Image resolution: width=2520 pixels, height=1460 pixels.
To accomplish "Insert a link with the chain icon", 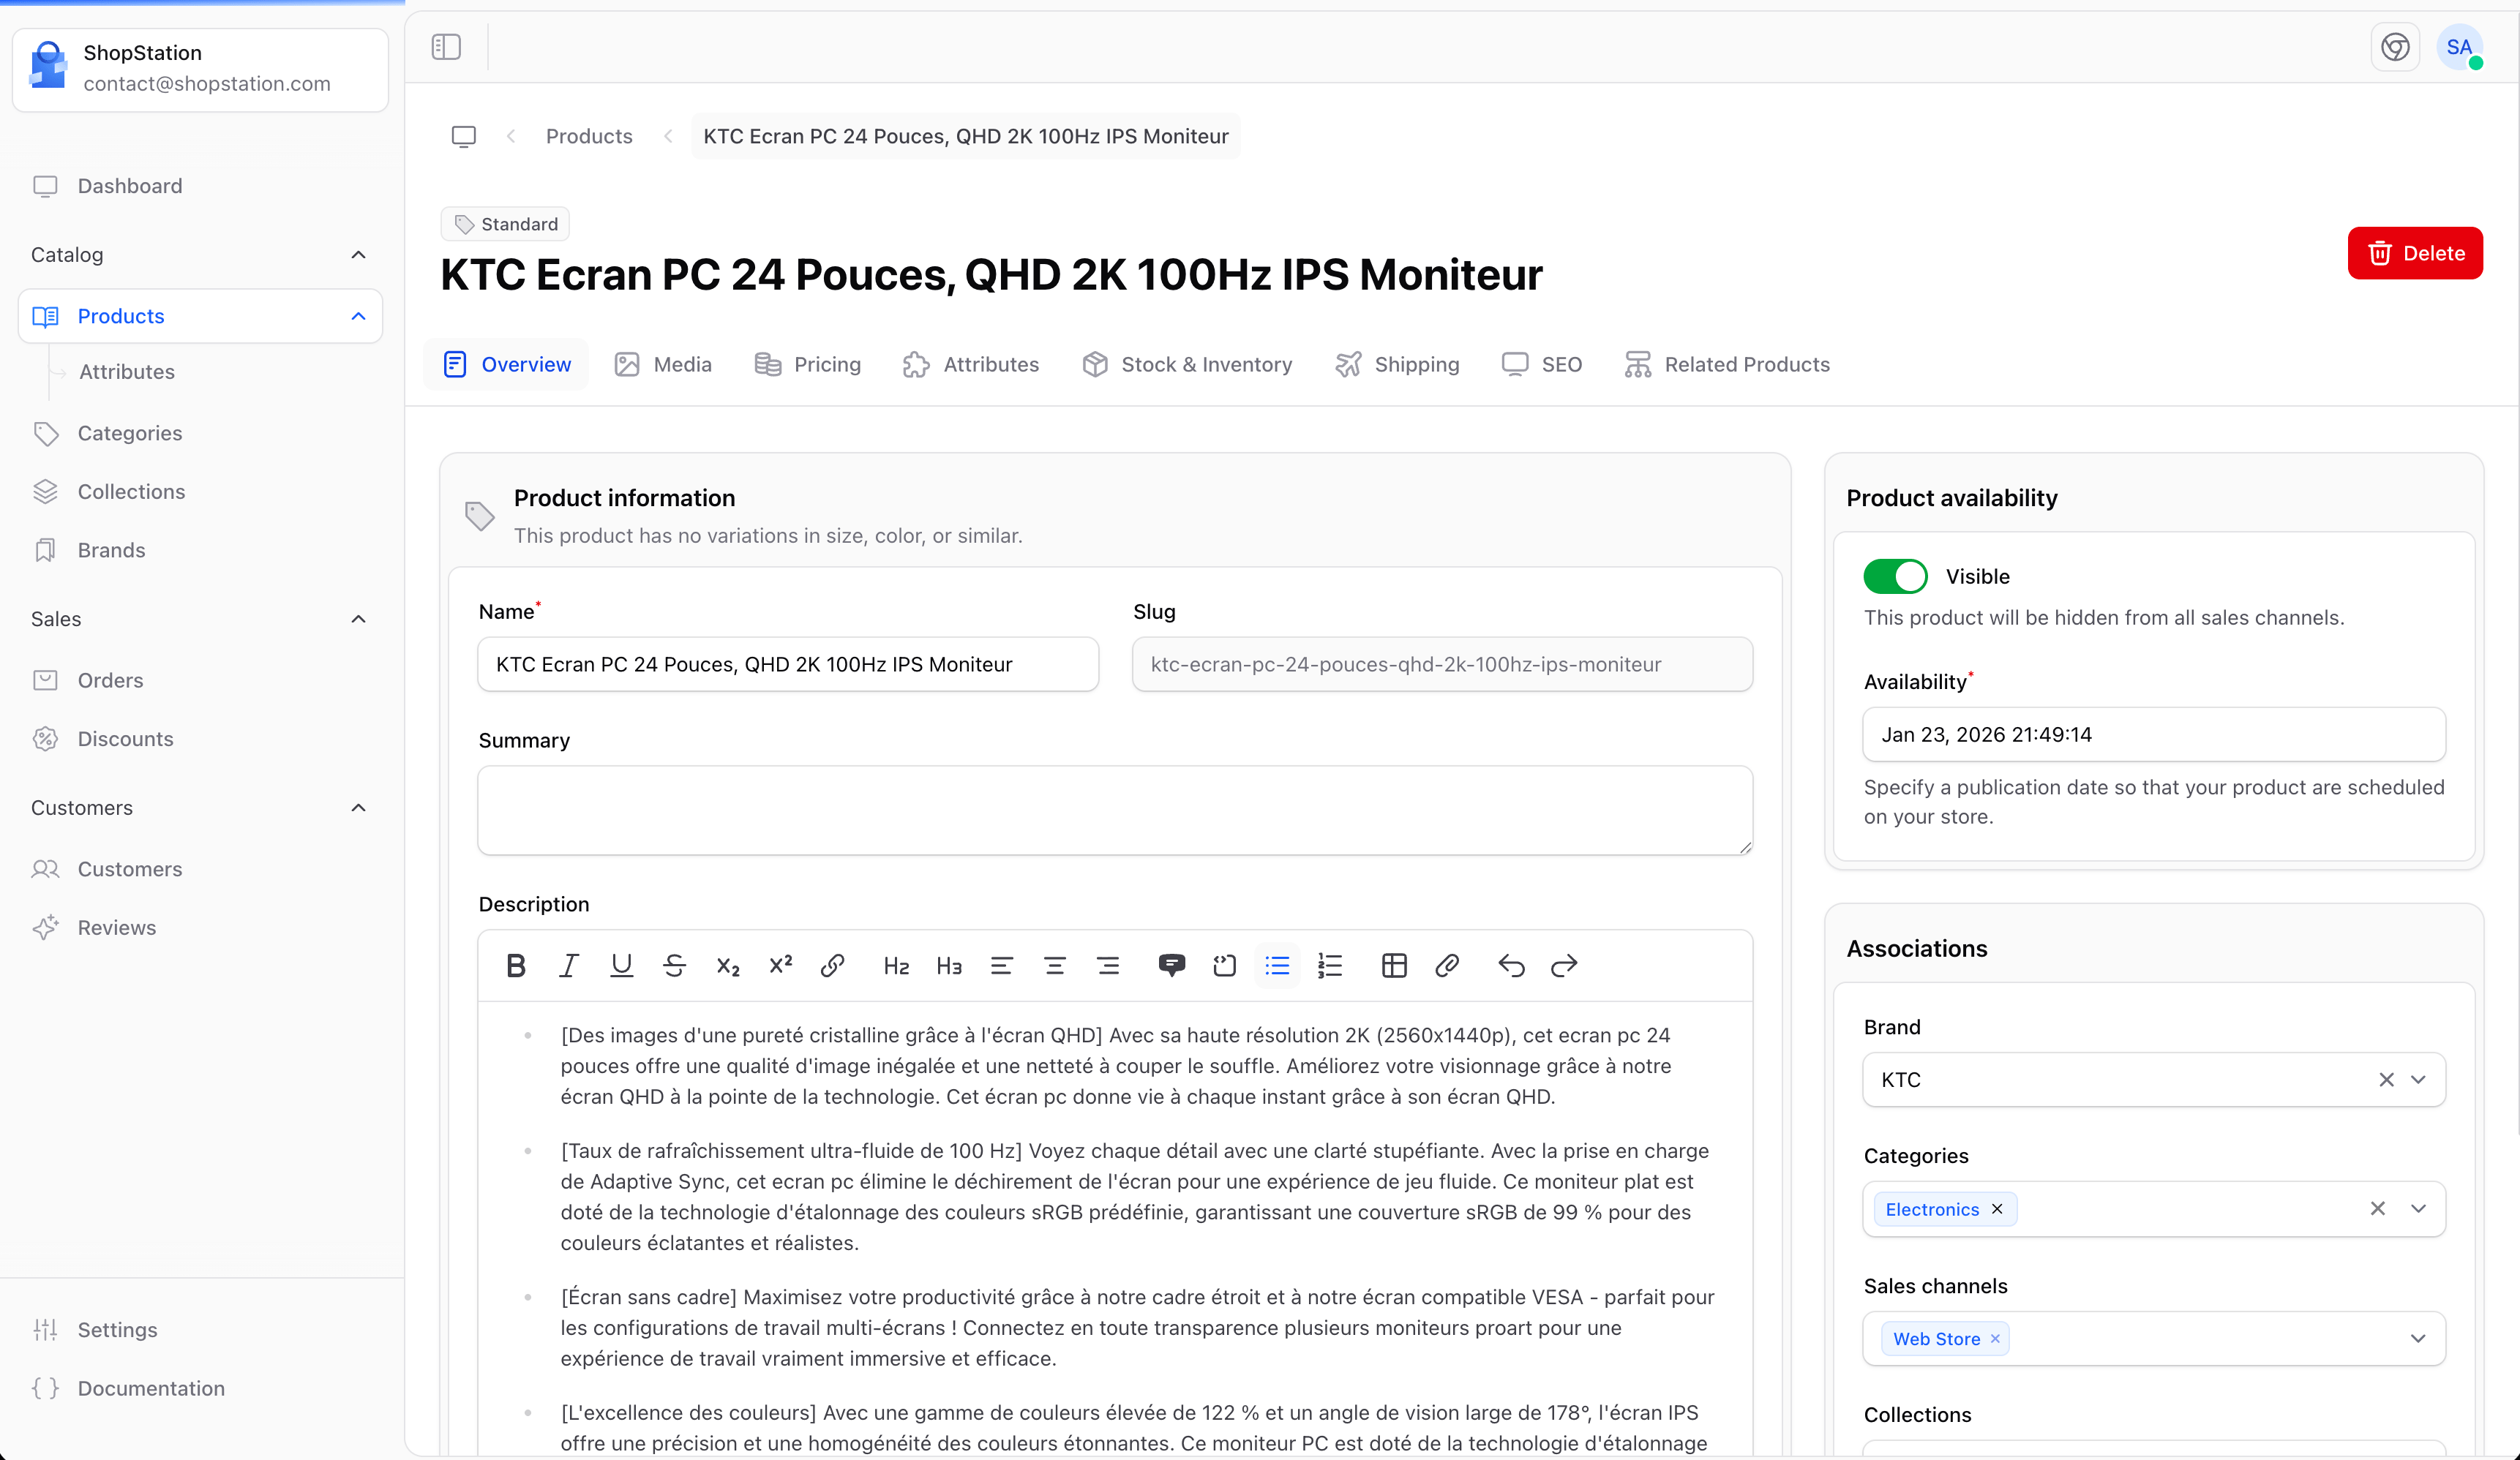I will [x=833, y=965].
